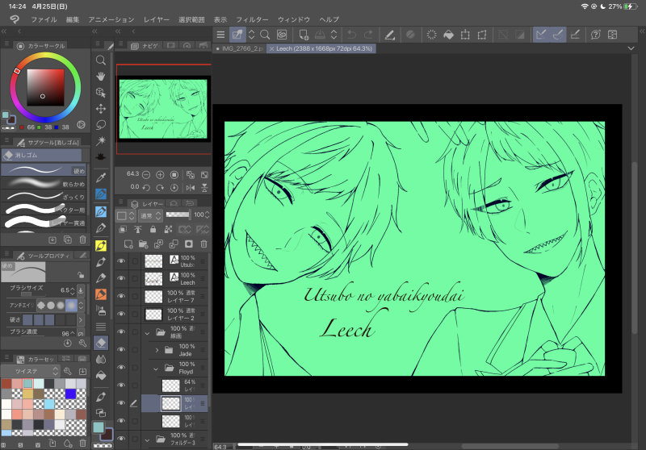Choose the ざっくり eraser sub tool
The width and height of the screenshot is (646, 450).
point(44,196)
